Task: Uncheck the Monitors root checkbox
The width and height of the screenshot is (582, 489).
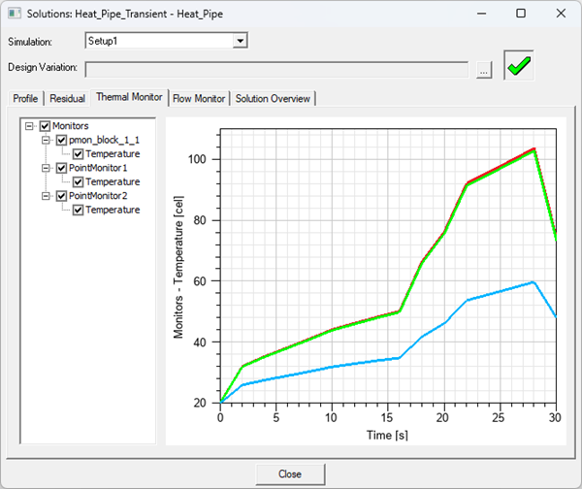Action: coord(45,126)
